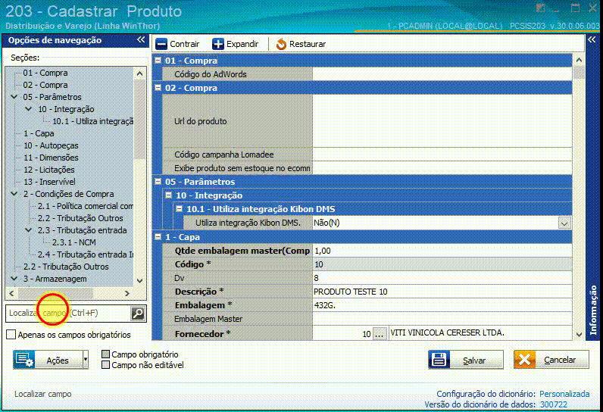
Task: Click the tree's up scroll arrow
Action: coord(139,73)
